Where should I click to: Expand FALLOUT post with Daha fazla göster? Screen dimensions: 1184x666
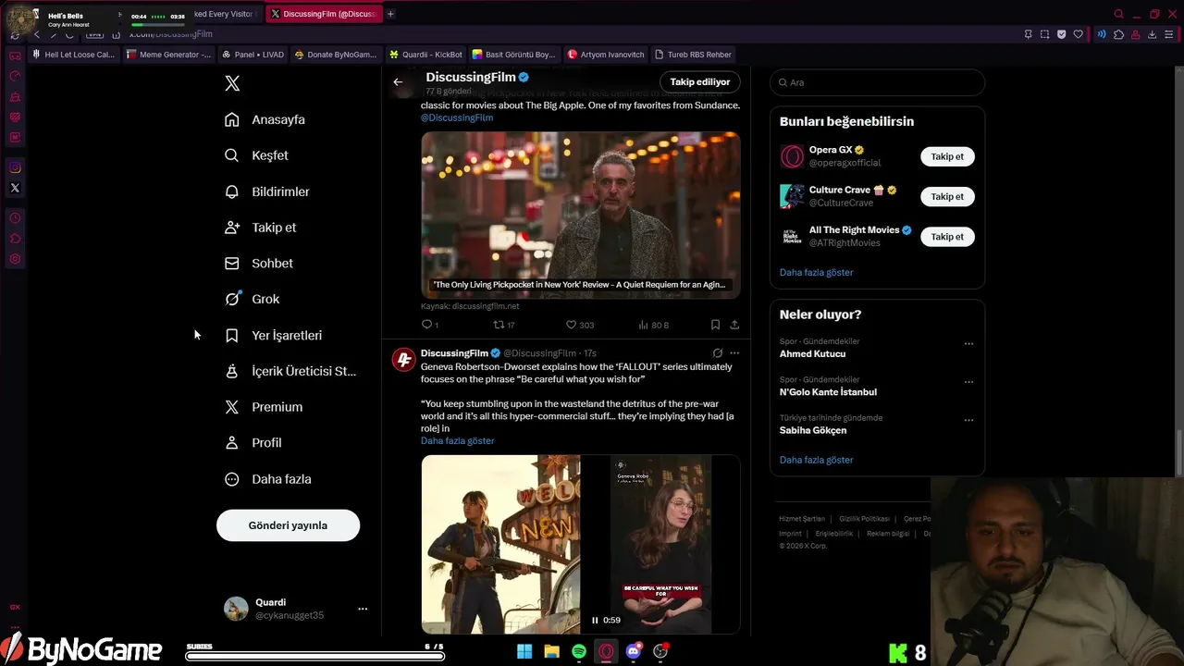point(457,441)
